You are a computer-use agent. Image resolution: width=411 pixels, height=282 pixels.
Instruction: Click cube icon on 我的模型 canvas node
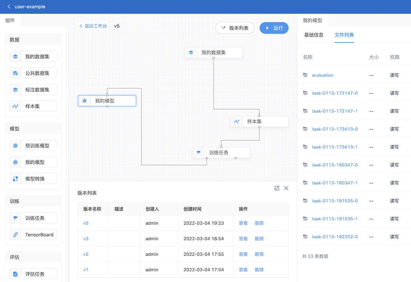[x=84, y=101]
